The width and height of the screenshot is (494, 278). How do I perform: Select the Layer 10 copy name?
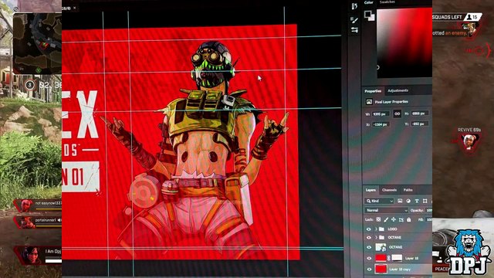[400, 270]
